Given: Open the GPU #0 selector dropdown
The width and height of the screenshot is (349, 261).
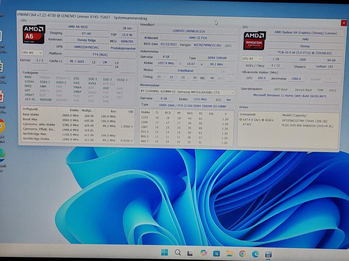Looking at the screenshot, I should click(252, 59).
